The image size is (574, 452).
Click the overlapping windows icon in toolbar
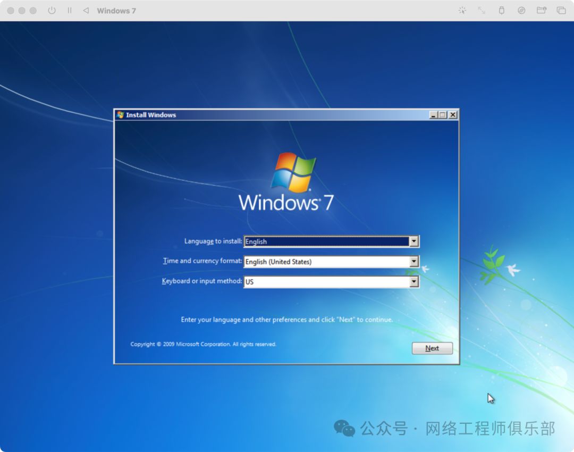561,11
